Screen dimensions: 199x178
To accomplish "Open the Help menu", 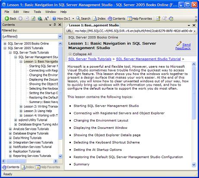I will [x=63, y=12].
